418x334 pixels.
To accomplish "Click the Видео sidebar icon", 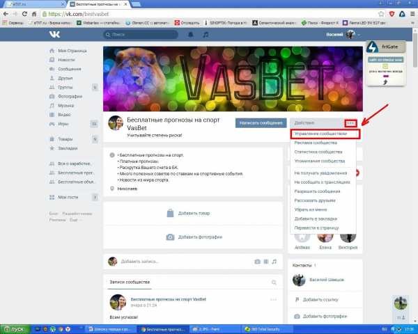I will coord(52,115).
